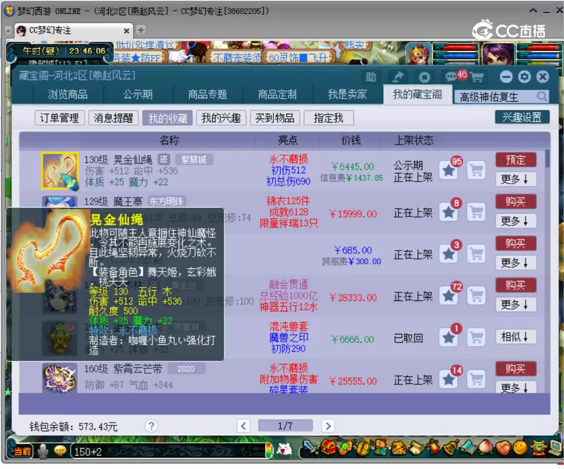Open 消息提醒 sub-tab
The width and height of the screenshot is (564, 469).
[113, 118]
